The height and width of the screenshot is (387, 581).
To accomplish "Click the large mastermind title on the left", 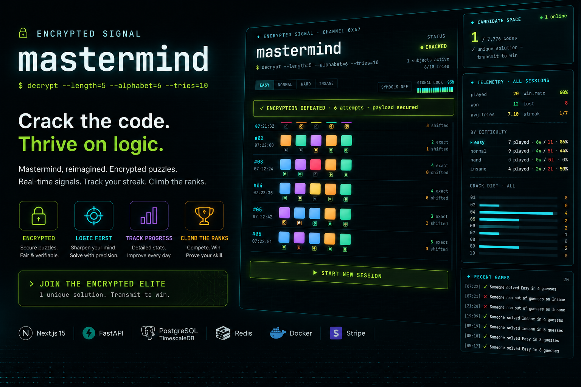I will pos(113,59).
